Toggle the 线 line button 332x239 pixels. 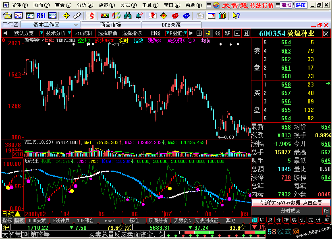tap(218, 33)
